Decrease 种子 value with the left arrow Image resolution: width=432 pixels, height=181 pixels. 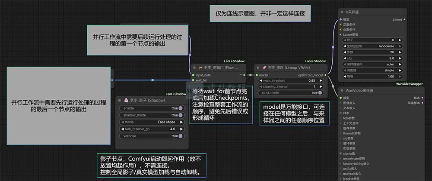tap(344, 40)
